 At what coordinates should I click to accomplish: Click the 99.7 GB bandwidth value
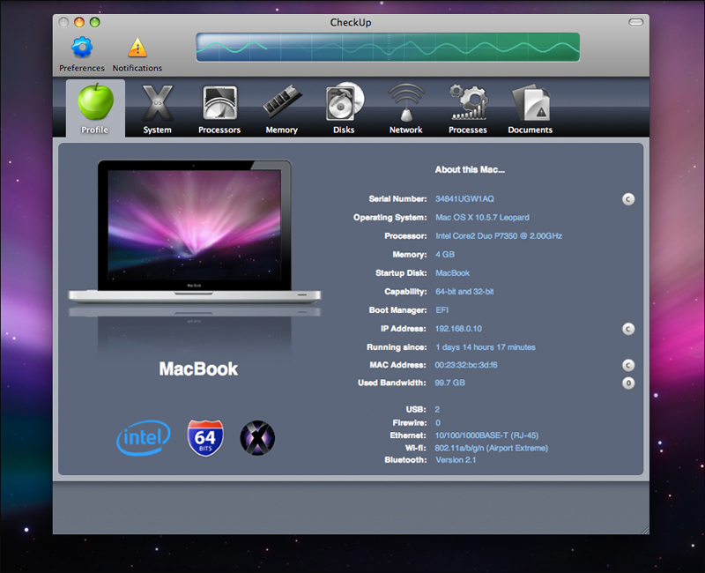[x=449, y=383]
